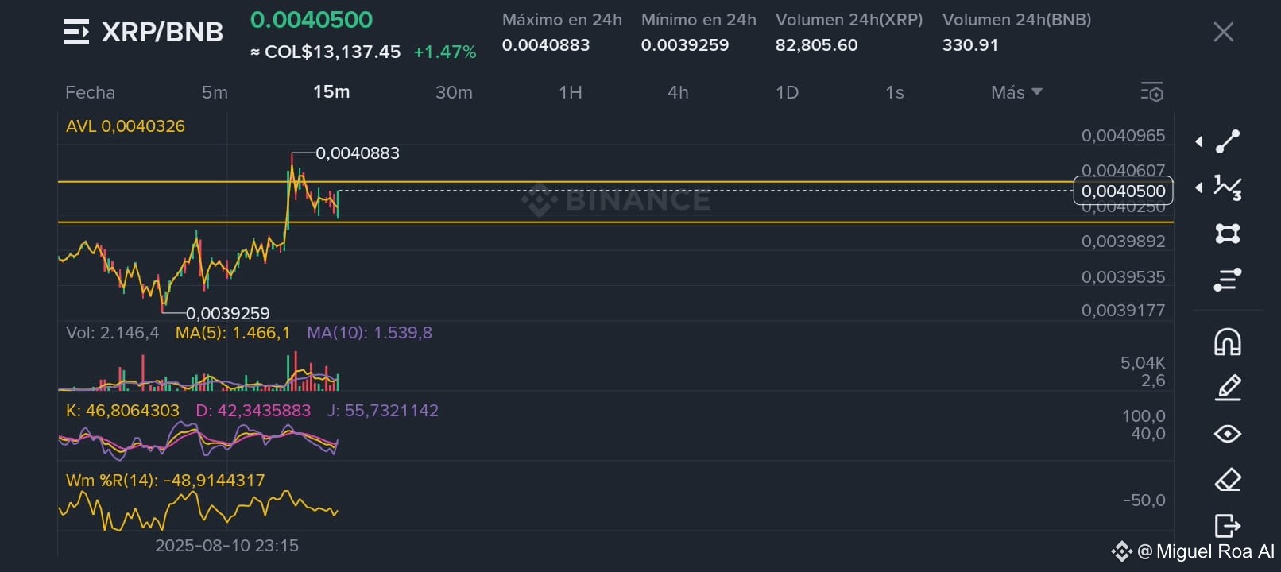1281x572 pixels.
Task: Switch to the 4h timeframe tab
Action: 678,92
